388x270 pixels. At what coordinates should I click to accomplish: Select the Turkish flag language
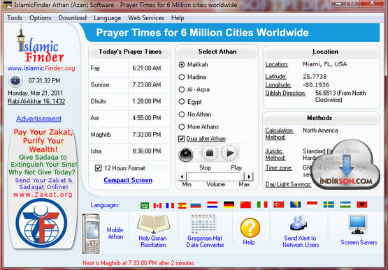tap(279, 204)
